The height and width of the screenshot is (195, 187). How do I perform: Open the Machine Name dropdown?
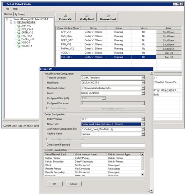point(143,134)
